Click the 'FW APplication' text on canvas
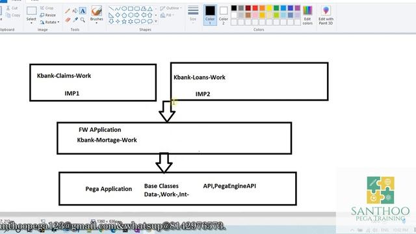416x234 pixels. [99, 130]
